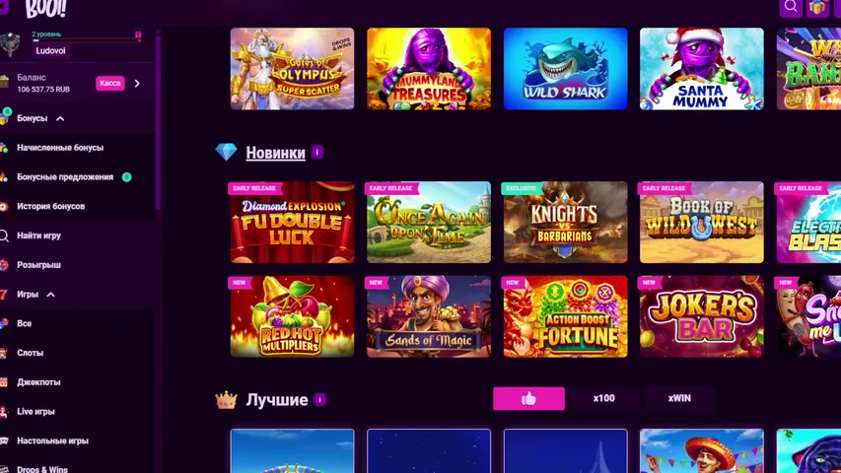
Task: Collapse the Бонусы section chevron
Action: (60, 118)
